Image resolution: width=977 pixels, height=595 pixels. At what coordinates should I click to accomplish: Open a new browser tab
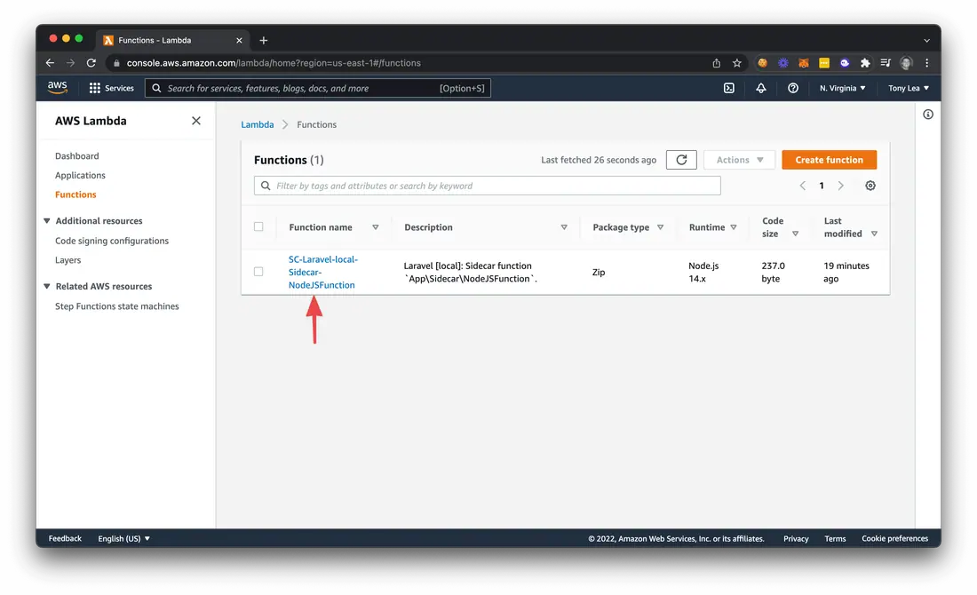tap(264, 40)
